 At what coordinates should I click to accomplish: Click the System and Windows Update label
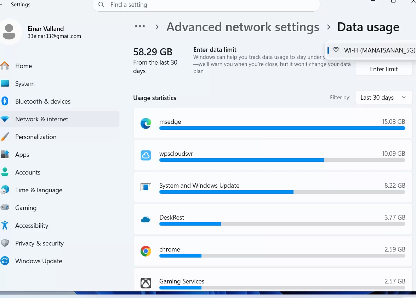click(199, 185)
